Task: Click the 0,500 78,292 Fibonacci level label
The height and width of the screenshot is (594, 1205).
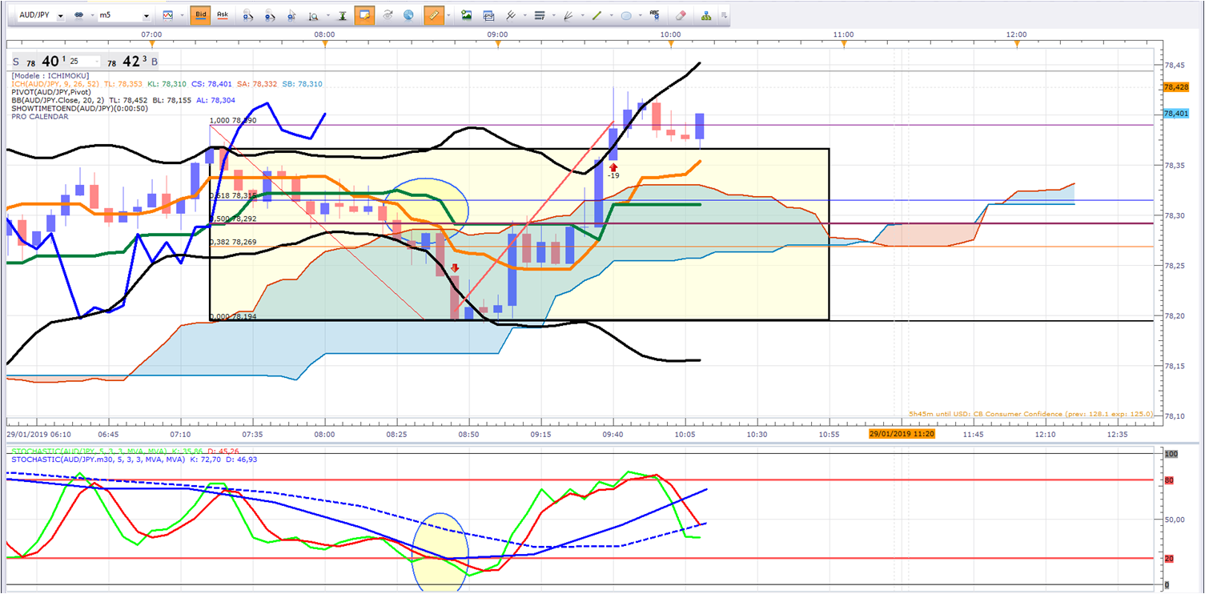Action: click(x=233, y=219)
